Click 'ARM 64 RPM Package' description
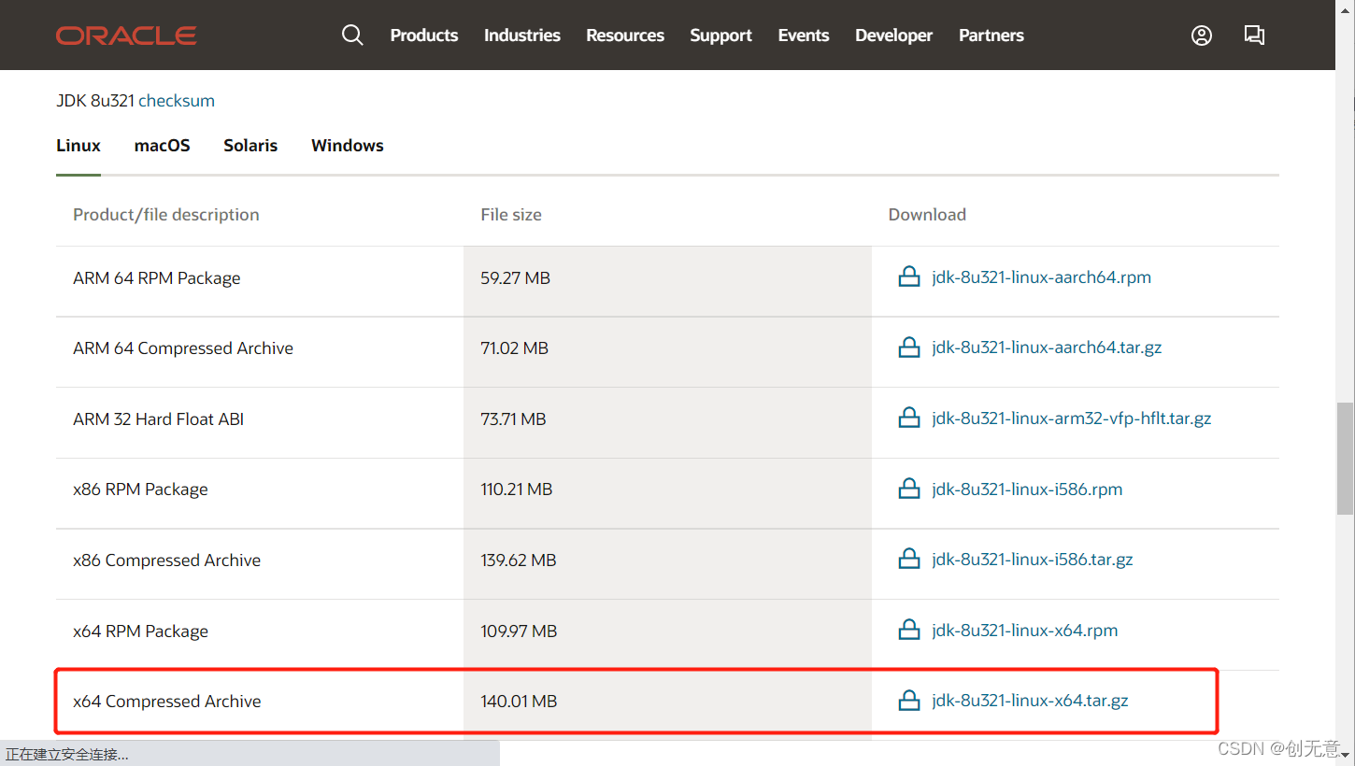 (x=157, y=278)
